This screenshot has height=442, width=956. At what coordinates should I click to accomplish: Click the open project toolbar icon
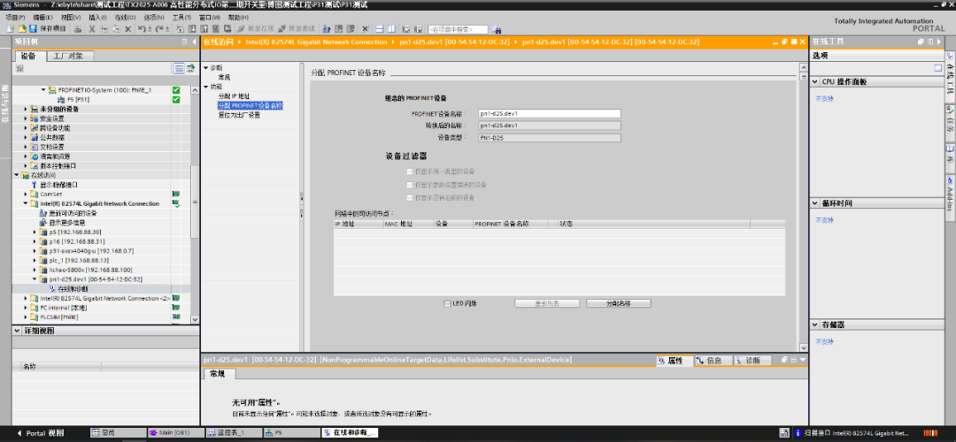click(22, 28)
